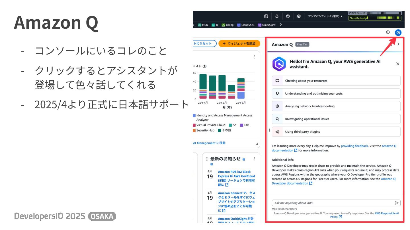The width and height of the screenshot is (410, 230).
Task: Open the cost widget's three-dot menu
Action: [x=254, y=57]
